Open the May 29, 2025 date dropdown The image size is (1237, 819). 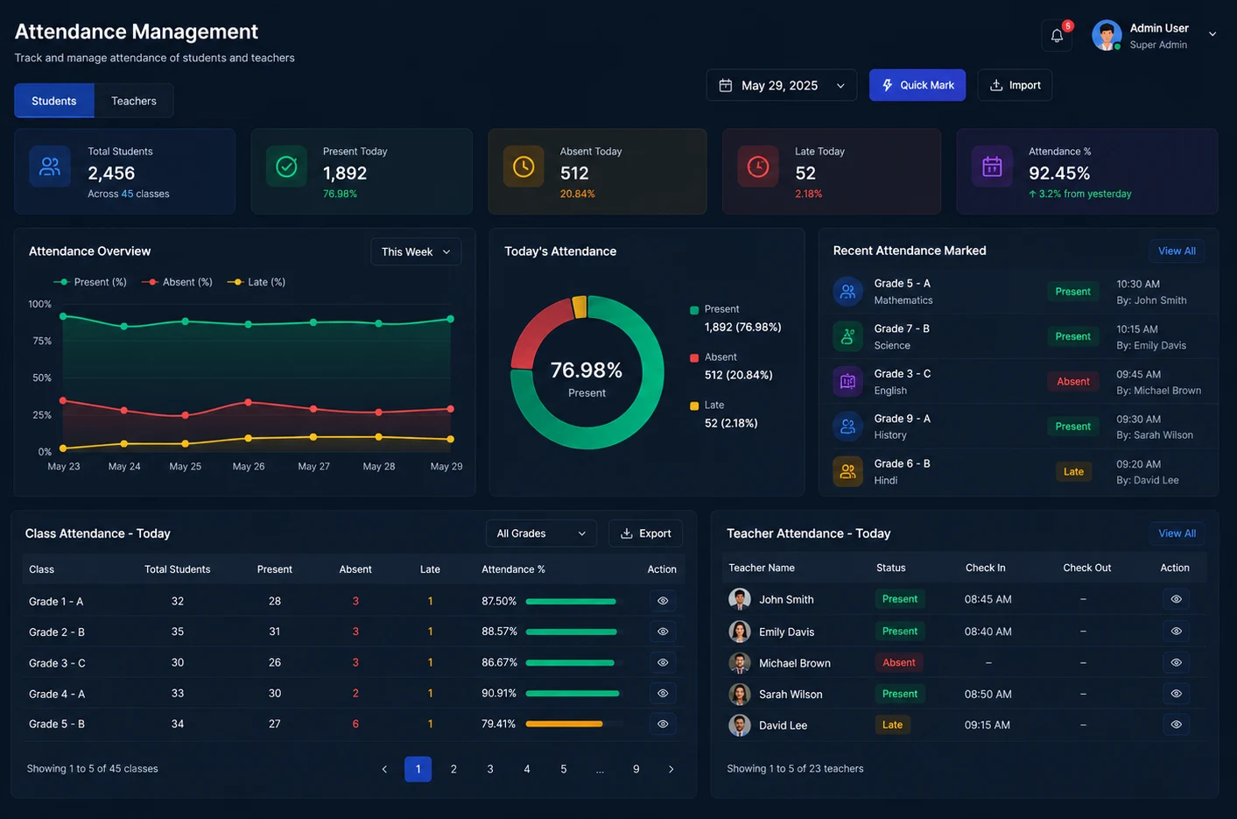(x=782, y=85)
